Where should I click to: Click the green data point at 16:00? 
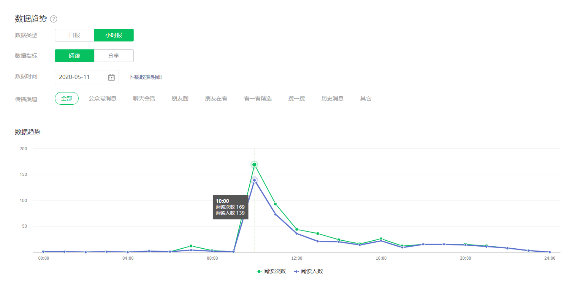pos(381,239)
